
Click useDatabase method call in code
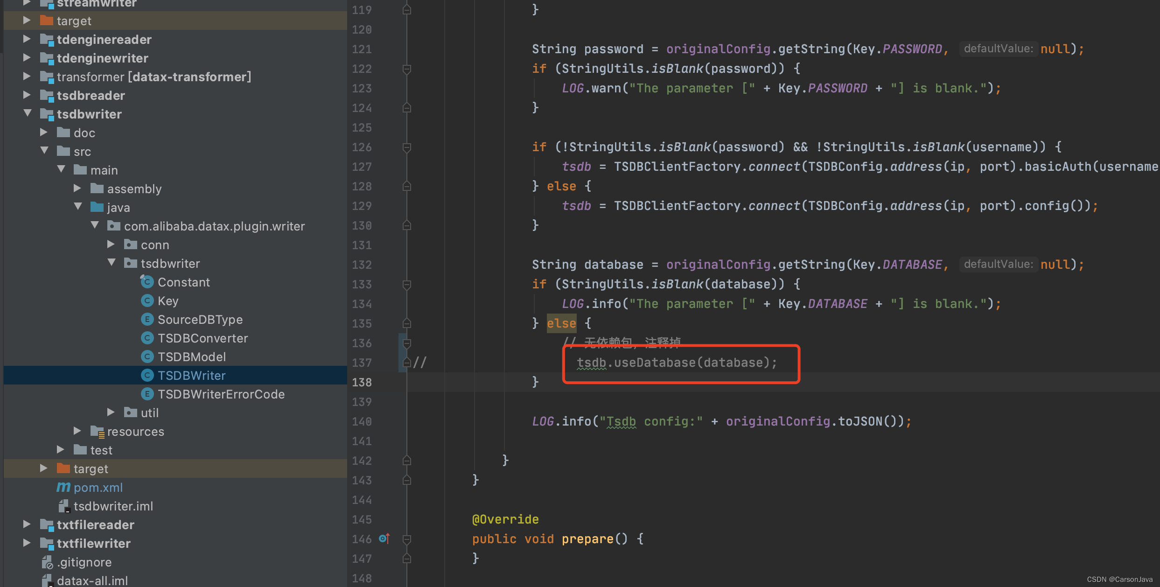654,363
